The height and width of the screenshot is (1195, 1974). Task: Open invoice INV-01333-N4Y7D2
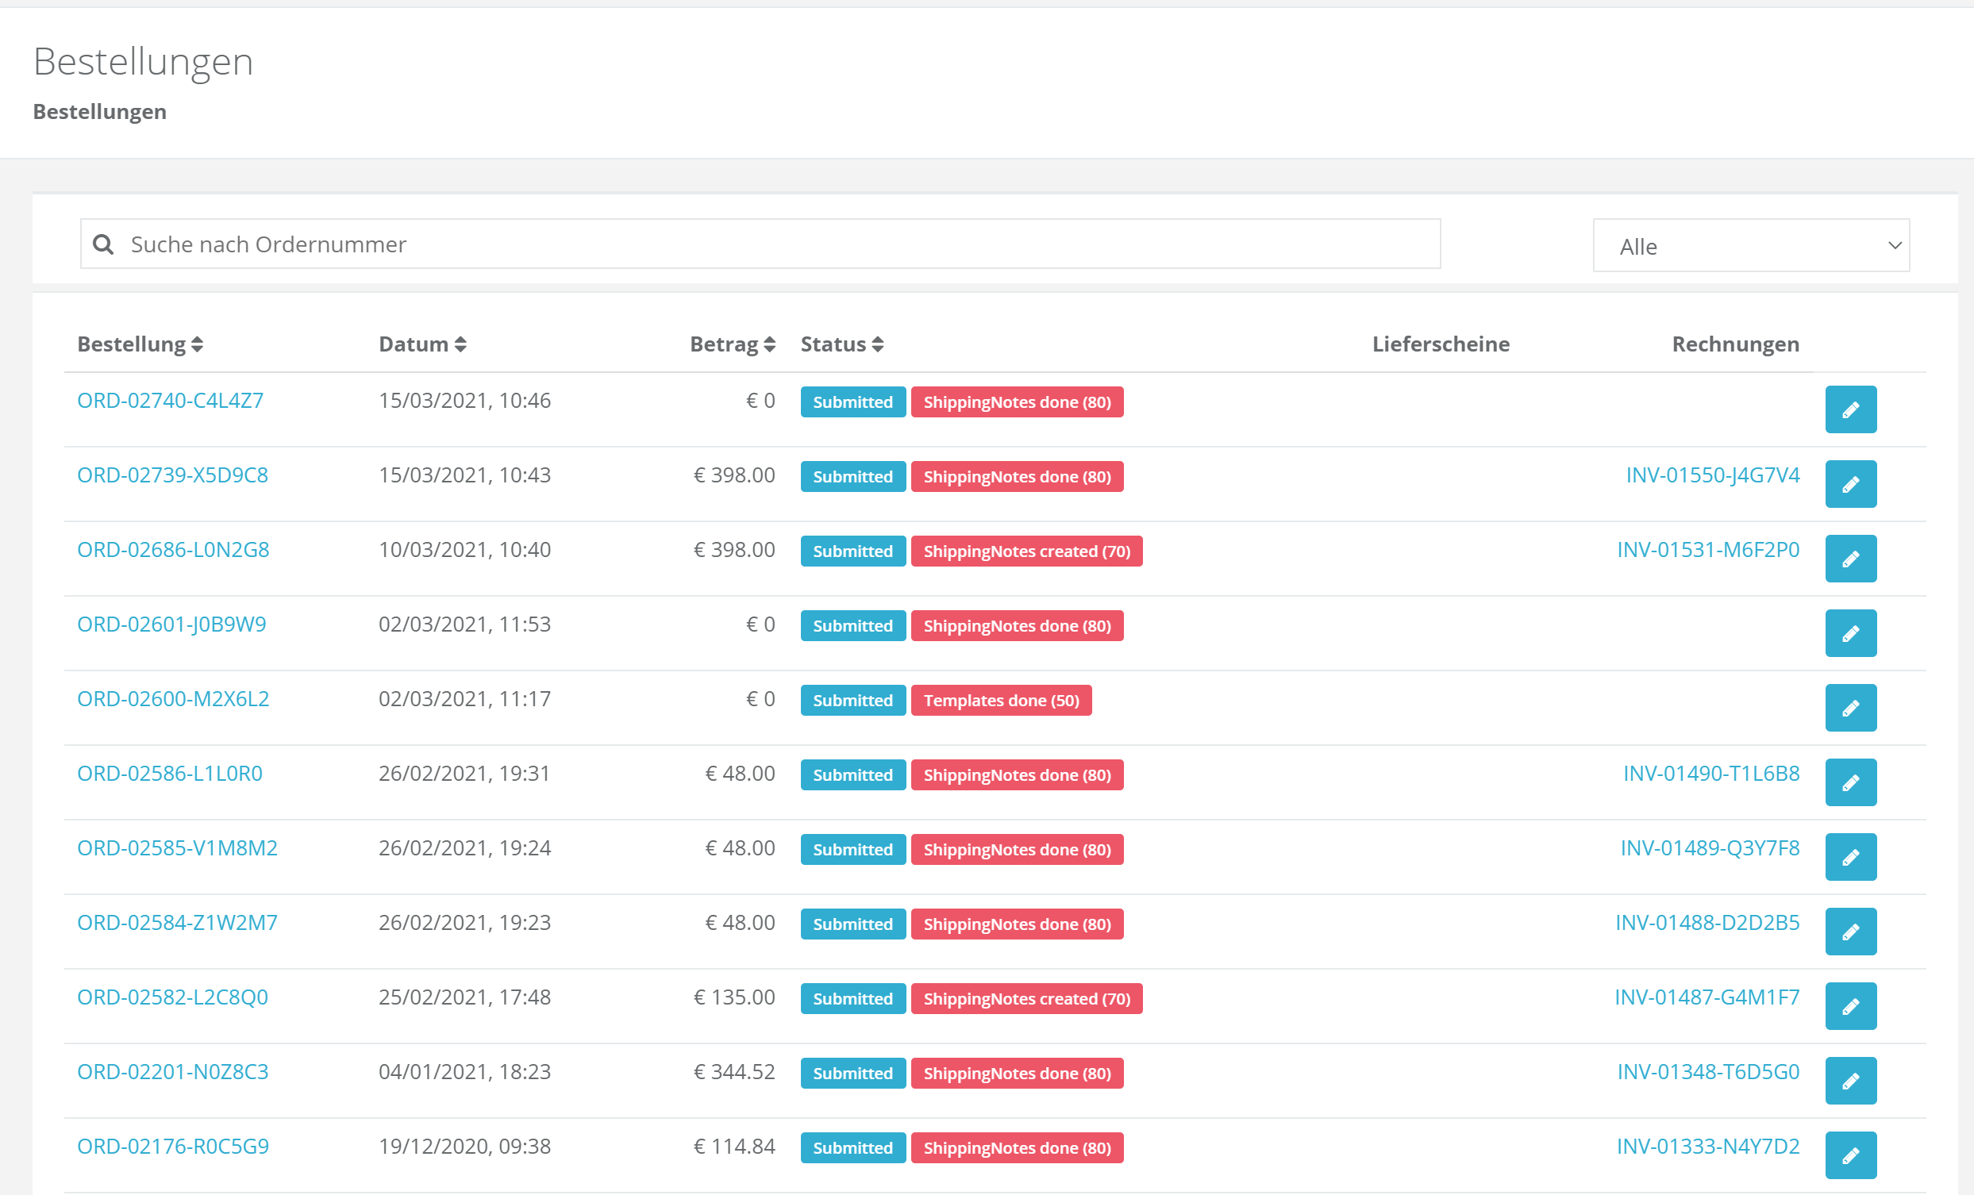tap(1708, 1145)
